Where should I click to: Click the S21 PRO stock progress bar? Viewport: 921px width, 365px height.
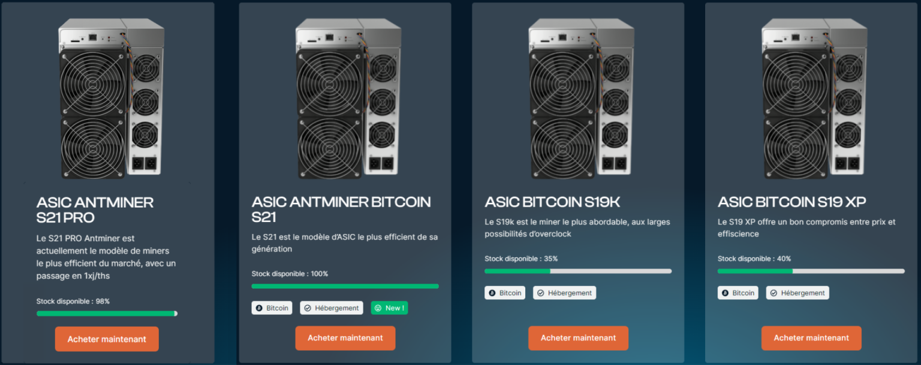pos(107,314)
